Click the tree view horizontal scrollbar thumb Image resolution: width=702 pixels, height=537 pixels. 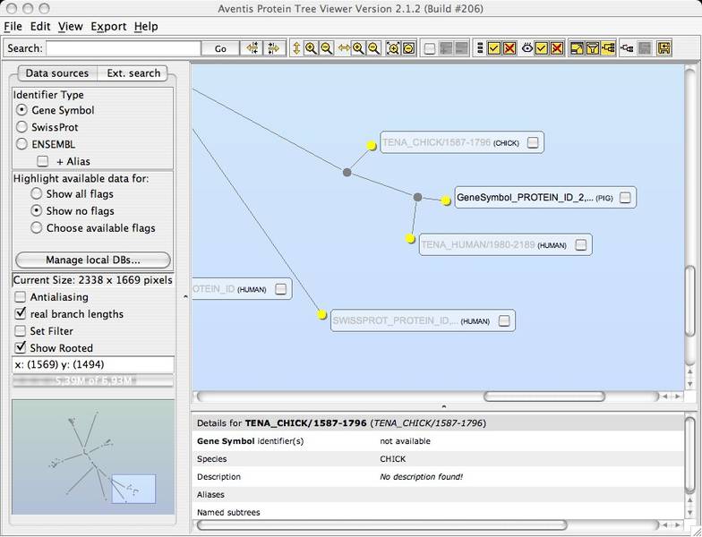(x=544, y=396)
